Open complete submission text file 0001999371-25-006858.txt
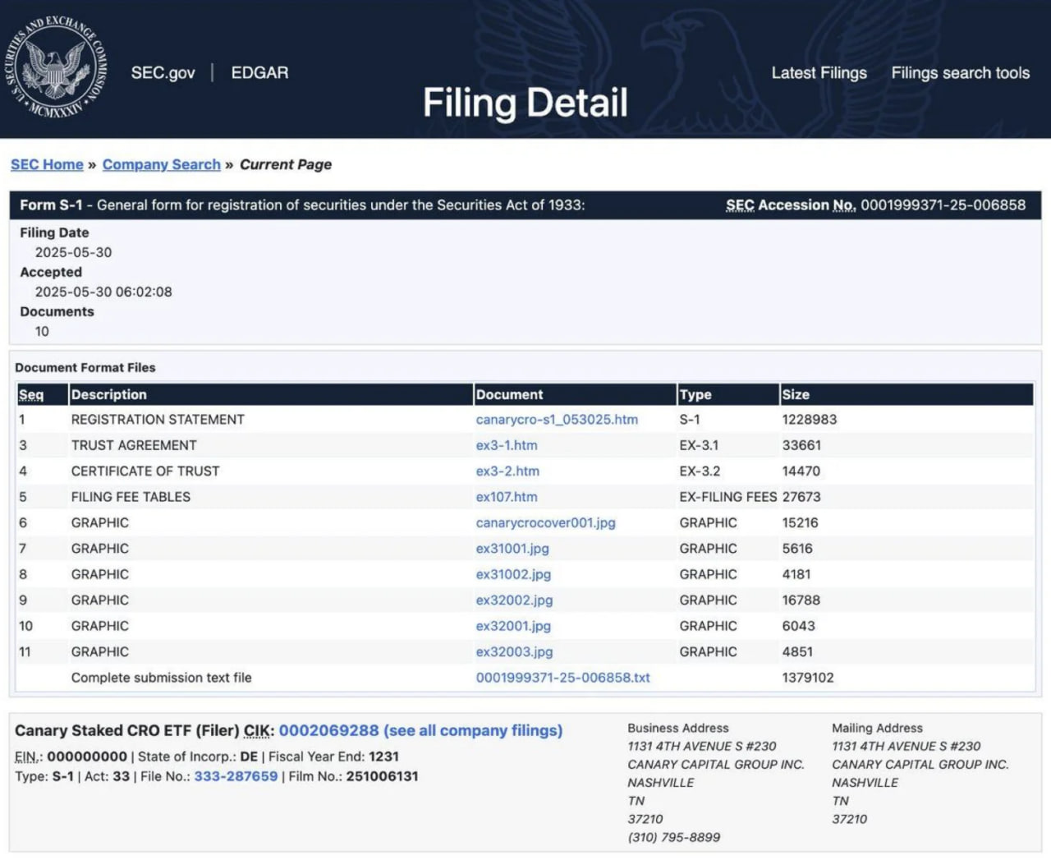 click(562, 678)
